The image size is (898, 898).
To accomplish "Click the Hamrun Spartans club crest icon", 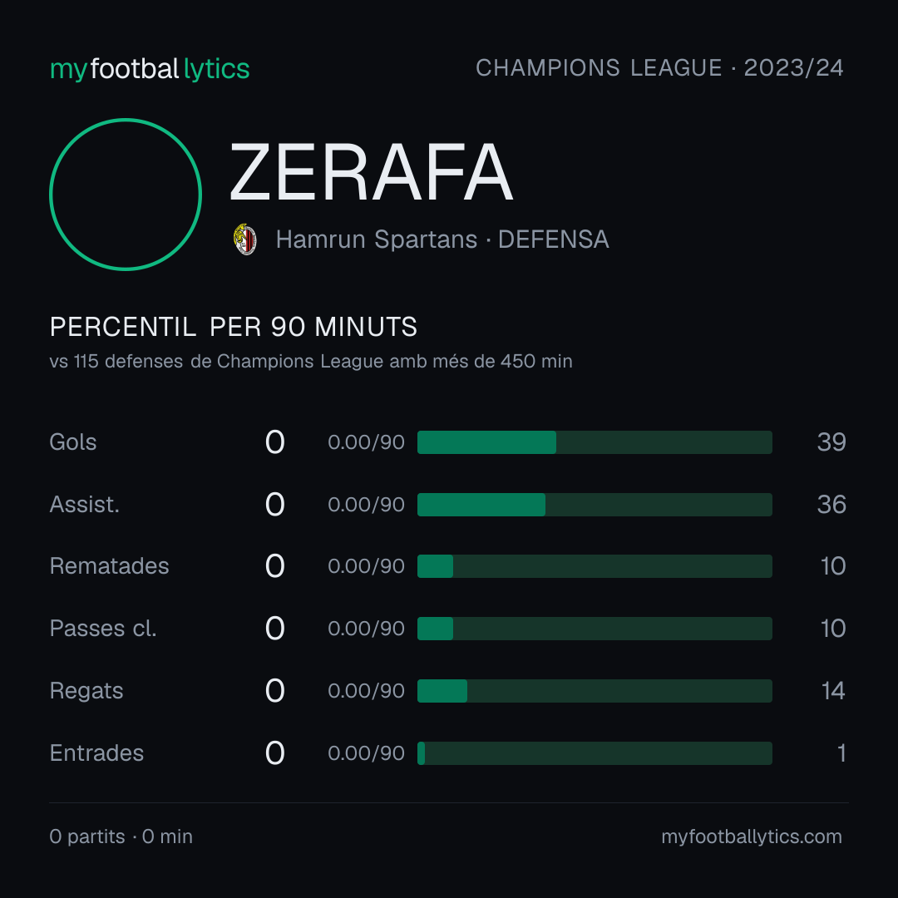I will [x=245, y=239].
